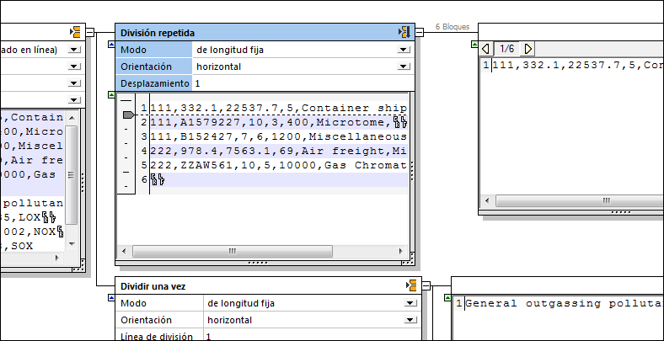Collapse the División repetida properties with the blue triangle
Viewport: 664px width, 341px height.
[111, 45]
